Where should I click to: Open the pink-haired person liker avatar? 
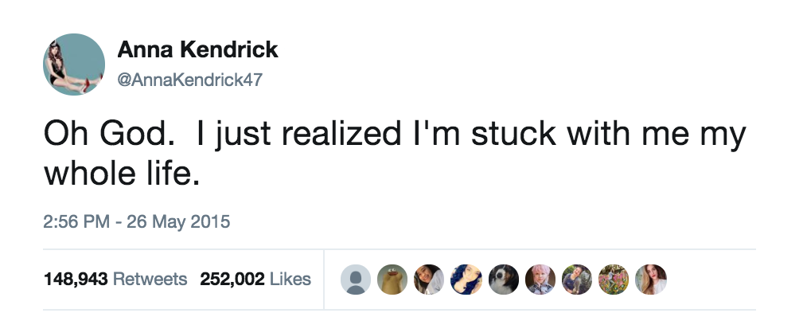click(540, 280)
